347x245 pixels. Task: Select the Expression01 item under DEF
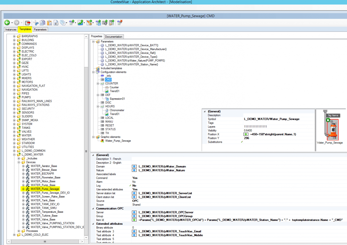(117, 99)
